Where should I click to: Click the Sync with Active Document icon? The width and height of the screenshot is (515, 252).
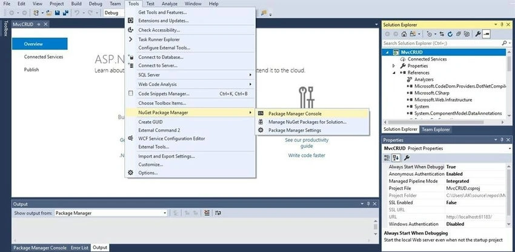tap(442, 34)
